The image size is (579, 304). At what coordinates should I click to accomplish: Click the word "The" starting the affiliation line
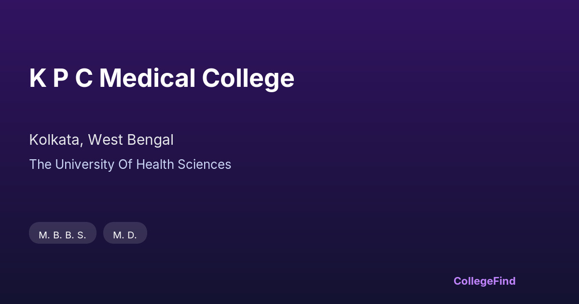40,165
